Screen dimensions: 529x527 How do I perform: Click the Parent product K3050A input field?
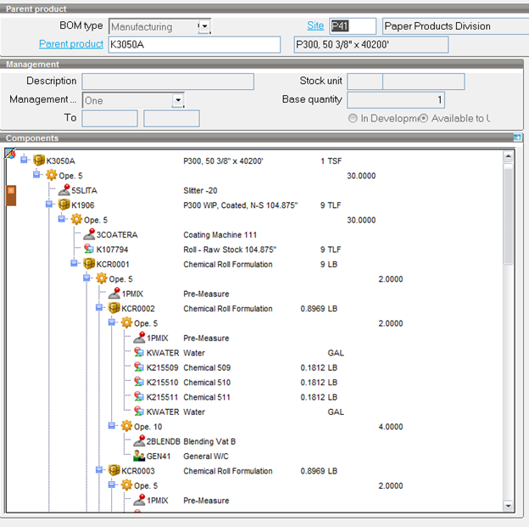click(x=194, y=45)
